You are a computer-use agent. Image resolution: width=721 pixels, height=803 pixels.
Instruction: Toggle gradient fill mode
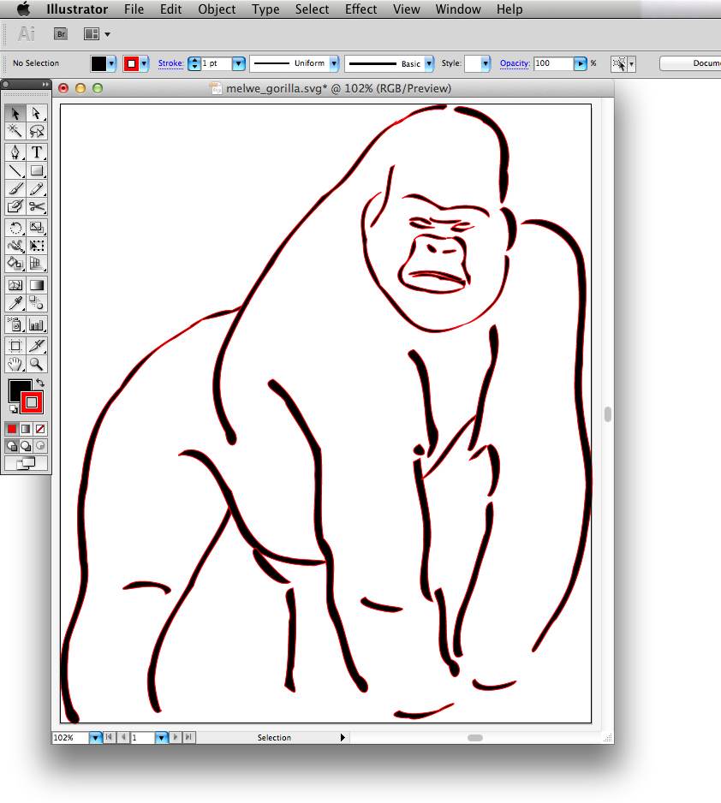[25, 428]
